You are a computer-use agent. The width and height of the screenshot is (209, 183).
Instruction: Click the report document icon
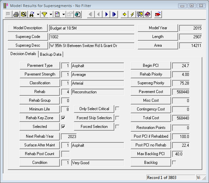click(57, 14)
